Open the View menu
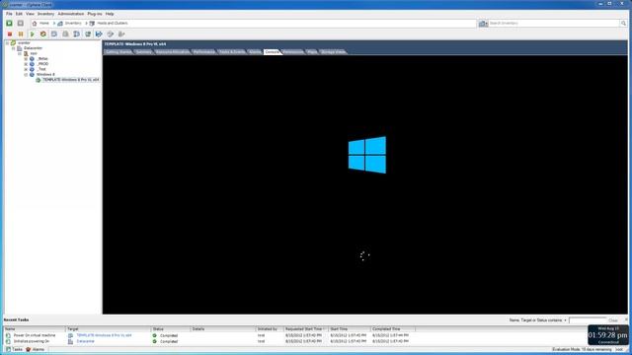 (30, 14)
